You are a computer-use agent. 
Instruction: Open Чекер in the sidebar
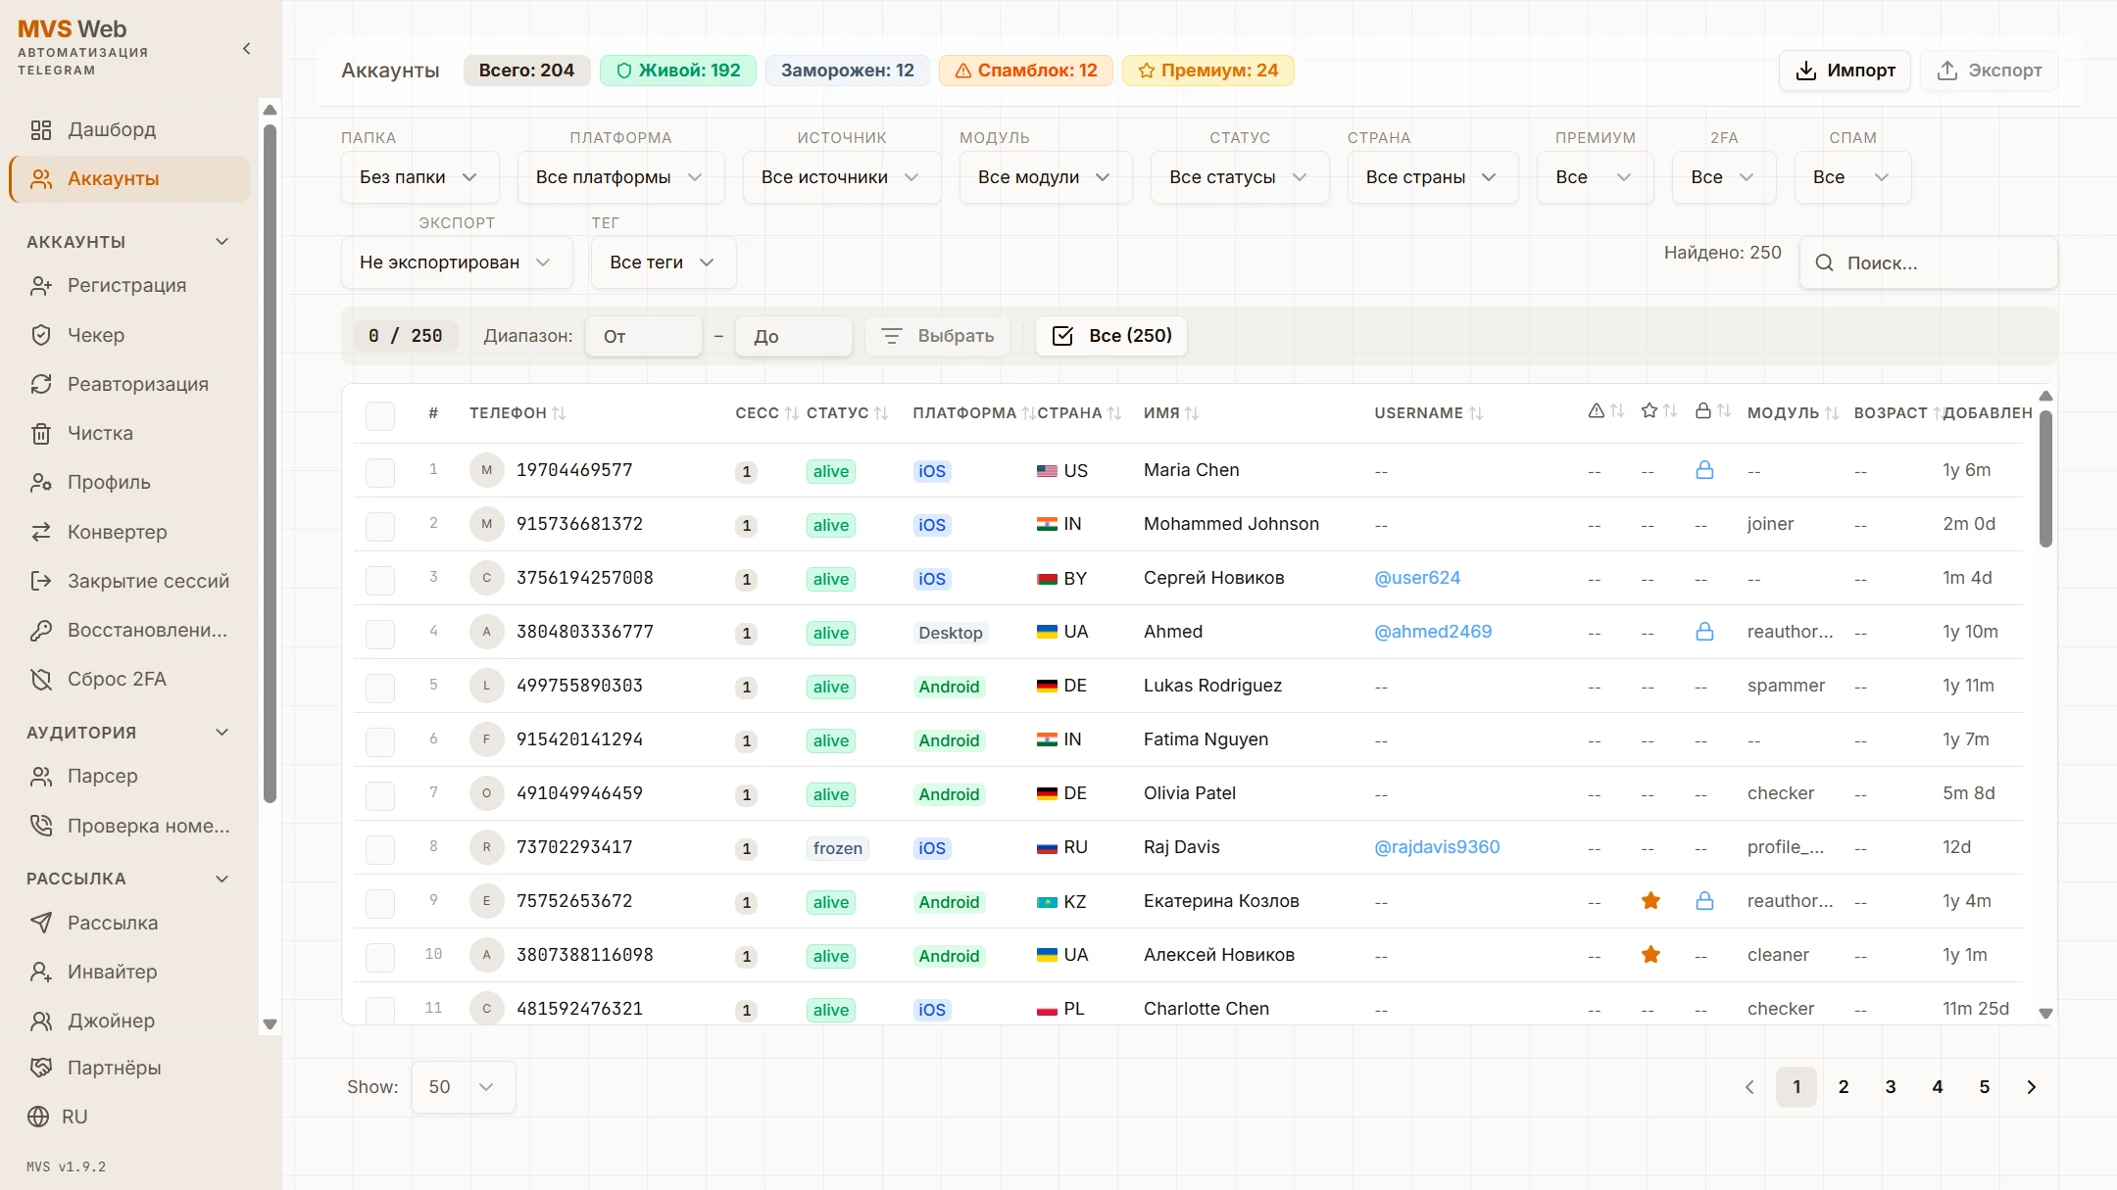[96, 335]
